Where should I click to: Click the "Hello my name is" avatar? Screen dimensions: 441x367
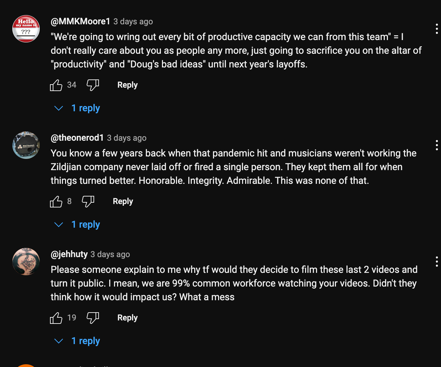pos(26,29)
